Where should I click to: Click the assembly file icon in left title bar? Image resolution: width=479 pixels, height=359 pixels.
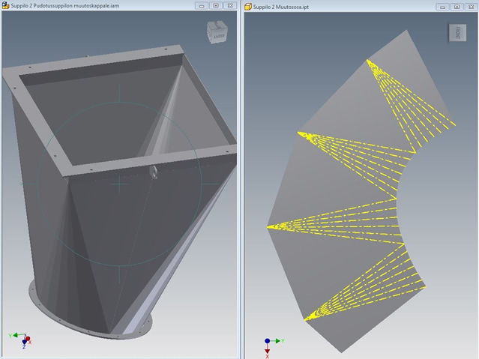pyautogui.click(x=5, y=5)
